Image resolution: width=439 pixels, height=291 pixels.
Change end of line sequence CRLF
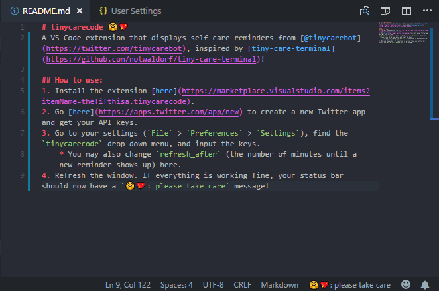tap(242, 285)
